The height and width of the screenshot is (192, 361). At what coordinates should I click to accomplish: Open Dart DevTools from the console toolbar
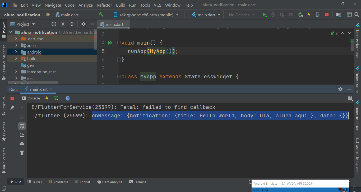[68, 98]
